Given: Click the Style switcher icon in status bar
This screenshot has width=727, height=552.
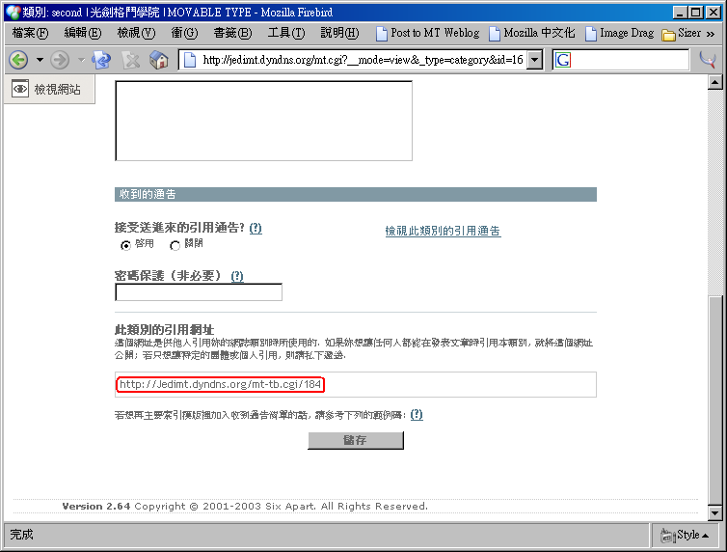Looking at the screenshot, I should (x=686, y=535).
